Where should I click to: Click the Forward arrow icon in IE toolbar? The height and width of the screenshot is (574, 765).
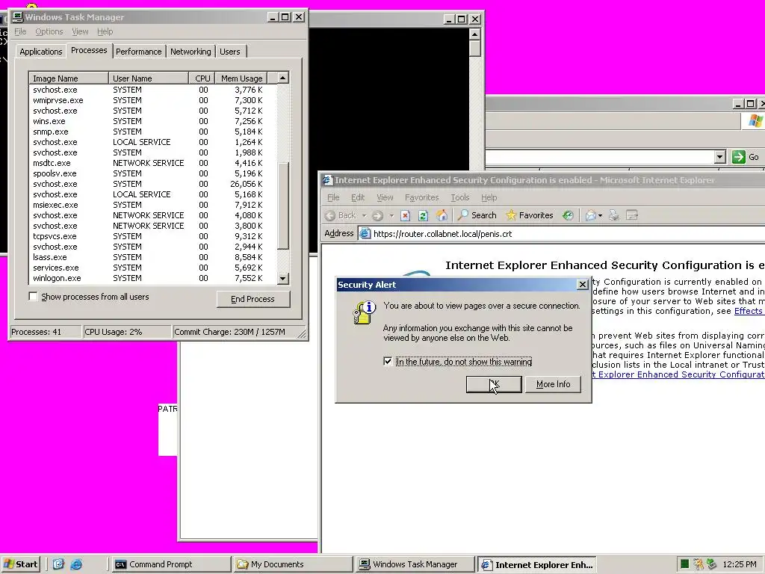point(377,215)
